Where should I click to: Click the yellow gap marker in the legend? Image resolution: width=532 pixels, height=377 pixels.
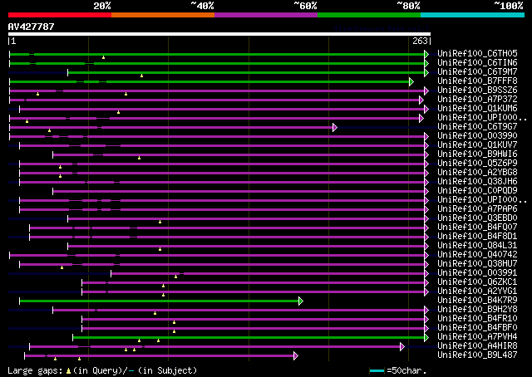point(76,370)
